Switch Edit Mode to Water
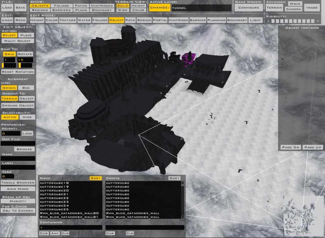Viewport: 325px width, 238px height. click(x=84, y=20)
